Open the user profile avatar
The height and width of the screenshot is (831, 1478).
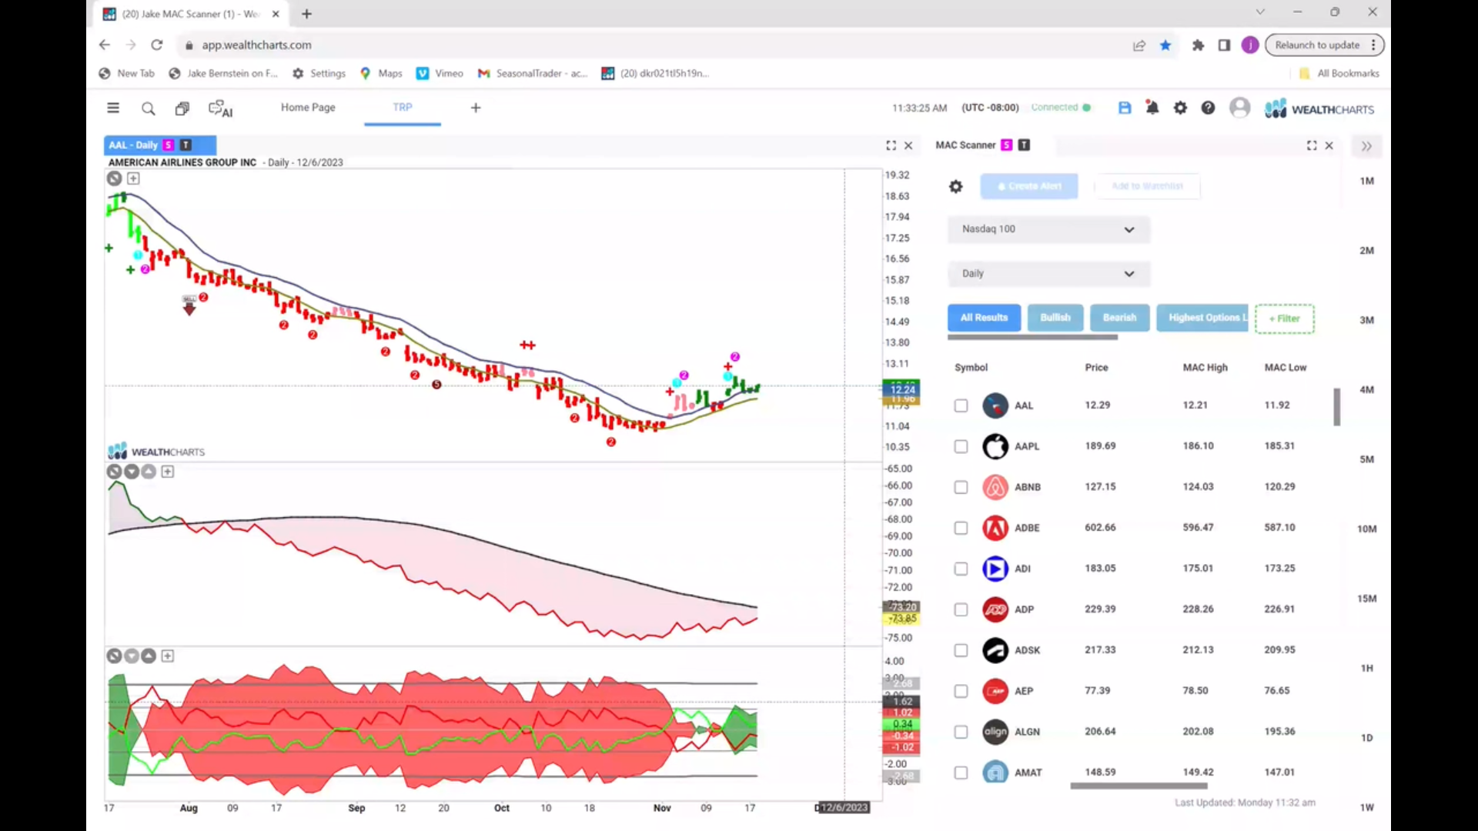[1239, 108]
